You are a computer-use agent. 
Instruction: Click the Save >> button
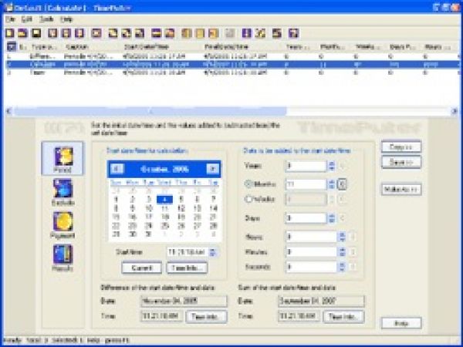coord(401,162)
